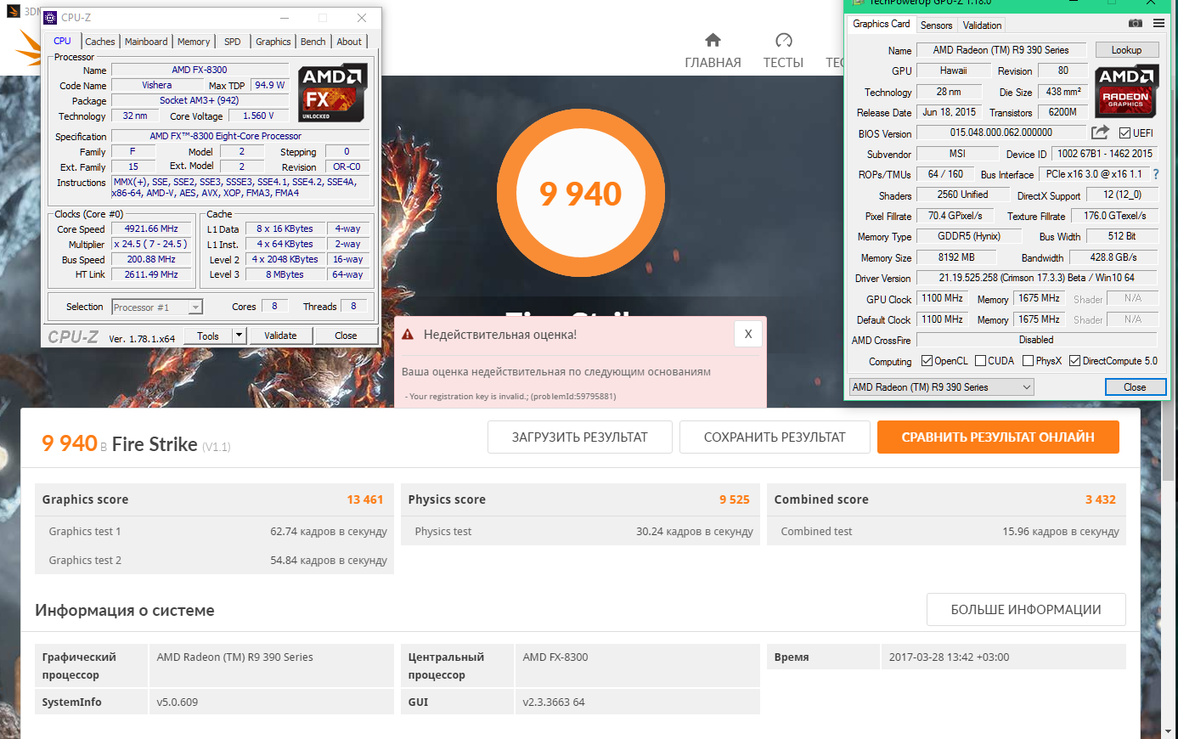Click the СОХРАНИТЬ РЕЗУЛЬТАТ button
Screen dimensions: 1178x739
tap(775, 437)
